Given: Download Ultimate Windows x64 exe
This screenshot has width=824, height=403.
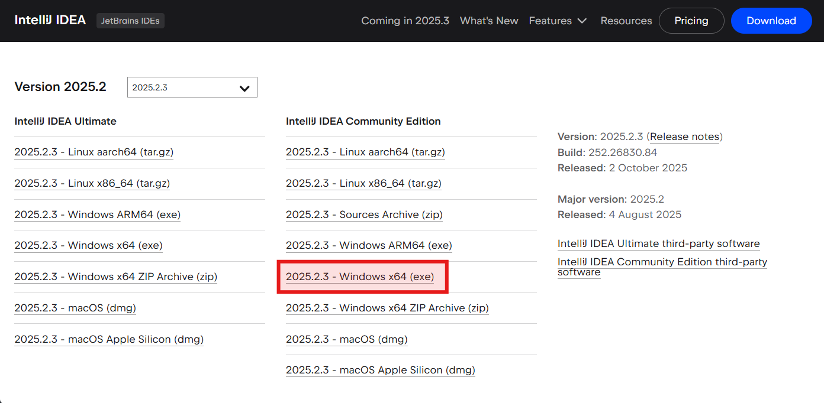Looking at the screenshot, I should point(88,245).
